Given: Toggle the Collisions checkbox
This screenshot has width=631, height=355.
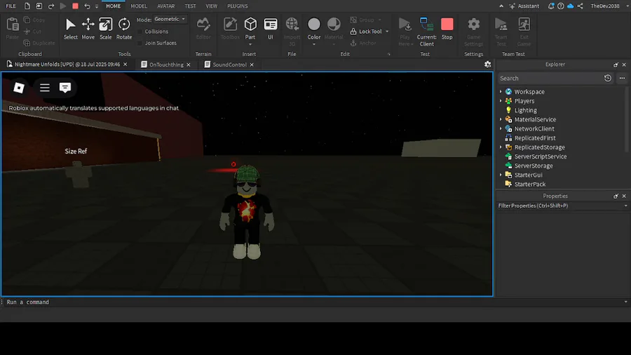Looking at the screenshot, I should point(140,32).
